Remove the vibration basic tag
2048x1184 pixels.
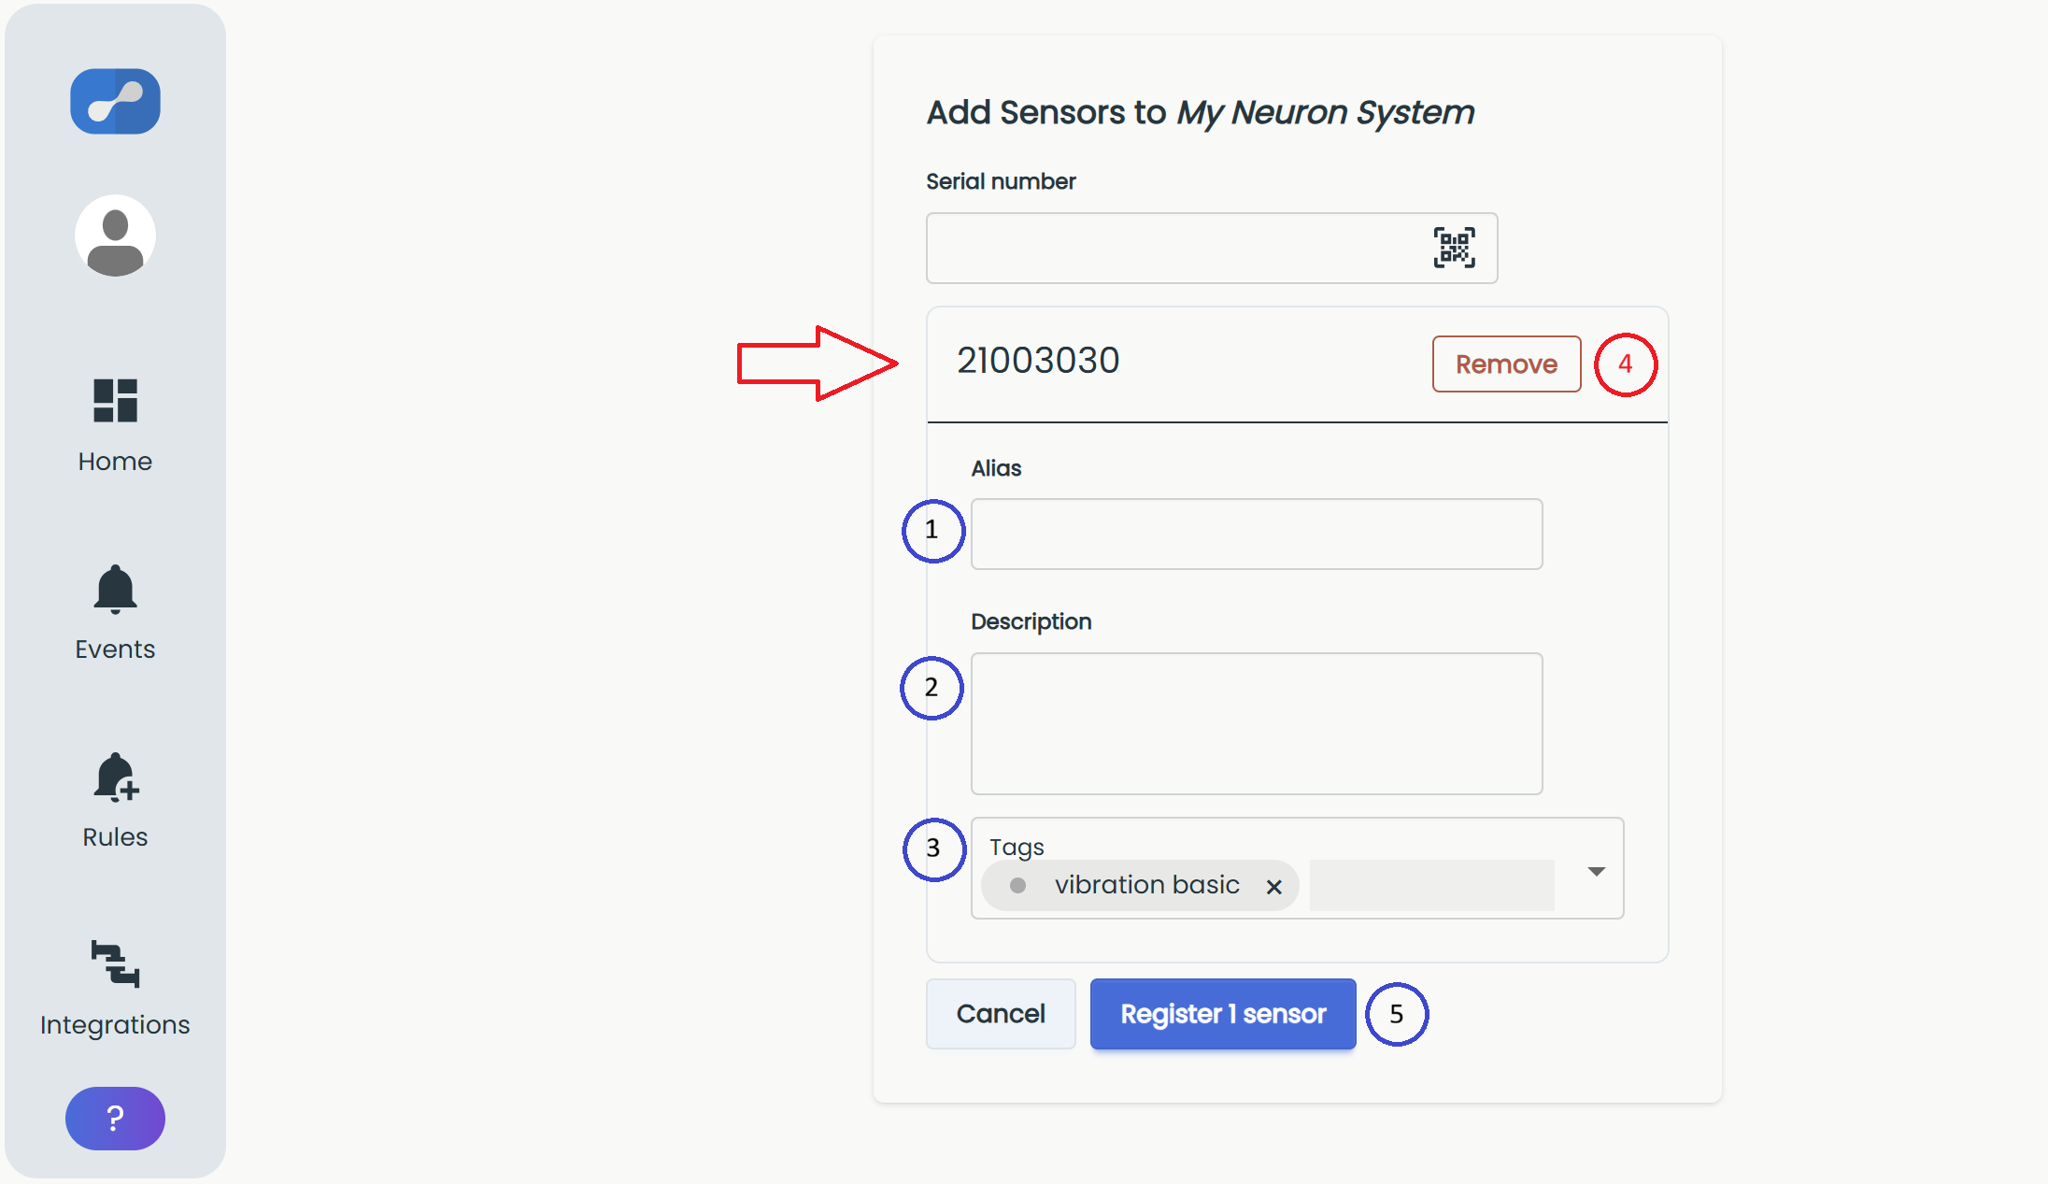pyautogui.click(x=1273, y=887)
